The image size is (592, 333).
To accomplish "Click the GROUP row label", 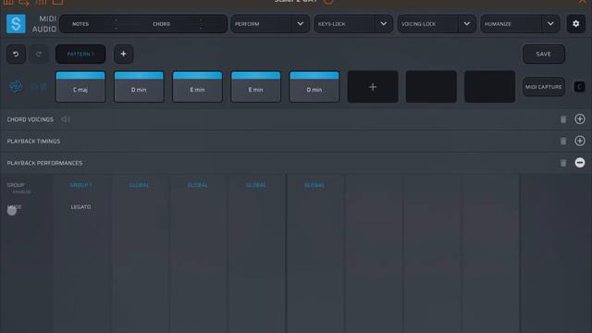I will point(16,185).
